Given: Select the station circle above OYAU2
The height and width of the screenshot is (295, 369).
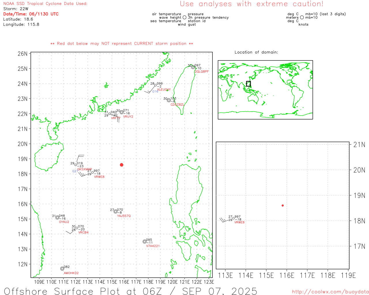Looking at the screenshot, I should click(57, 218).
